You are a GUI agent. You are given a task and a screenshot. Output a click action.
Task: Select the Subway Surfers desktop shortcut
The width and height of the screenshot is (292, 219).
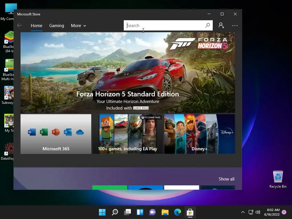[7, 95]
